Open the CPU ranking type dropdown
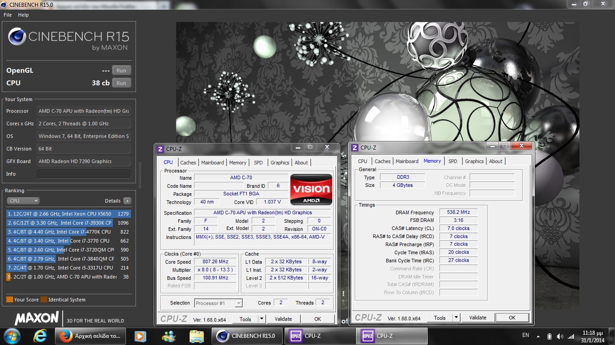Image resolution: width=615 pixels, height=345 pixels. point(23,201)
